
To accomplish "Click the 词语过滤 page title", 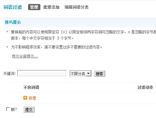I will (13, 7).
